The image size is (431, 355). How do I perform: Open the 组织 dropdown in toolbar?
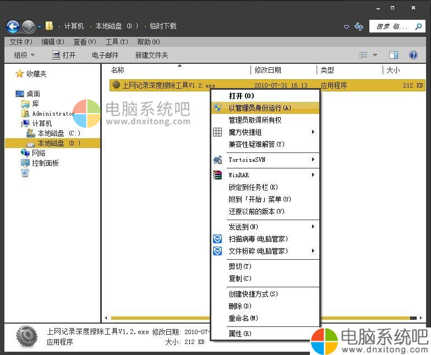24,55
